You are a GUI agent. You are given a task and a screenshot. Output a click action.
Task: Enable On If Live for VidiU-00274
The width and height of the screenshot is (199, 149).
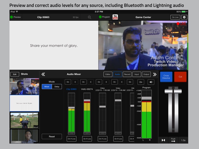click(x=87, y=139)
